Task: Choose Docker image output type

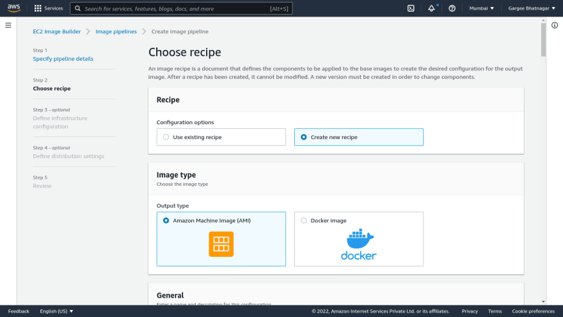Action: point(359,239)
